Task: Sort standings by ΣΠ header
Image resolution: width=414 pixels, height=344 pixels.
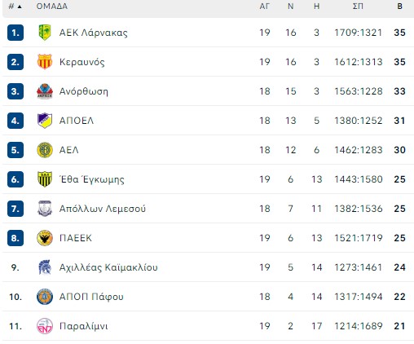Action: pos(358,7)
